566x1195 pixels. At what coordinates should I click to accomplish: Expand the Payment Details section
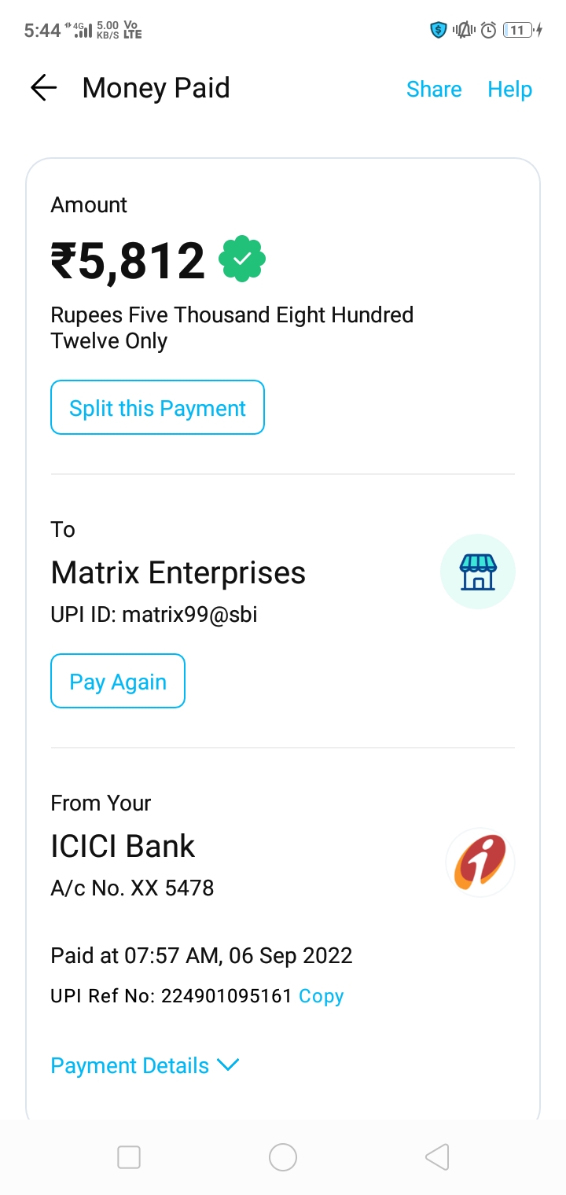coord(130,1066)
